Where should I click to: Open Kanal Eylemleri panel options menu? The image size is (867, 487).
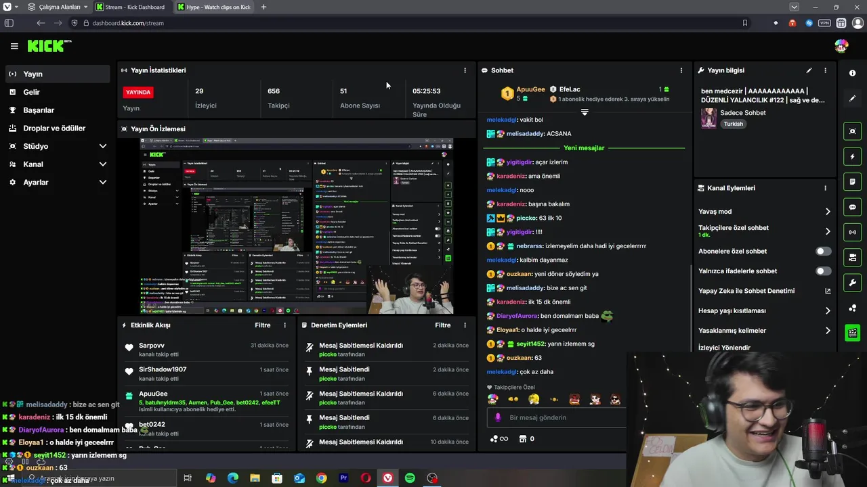[825, 188]
